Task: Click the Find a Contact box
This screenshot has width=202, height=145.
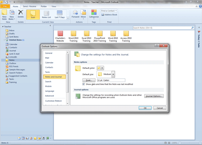Action: (x=109, y=11)
